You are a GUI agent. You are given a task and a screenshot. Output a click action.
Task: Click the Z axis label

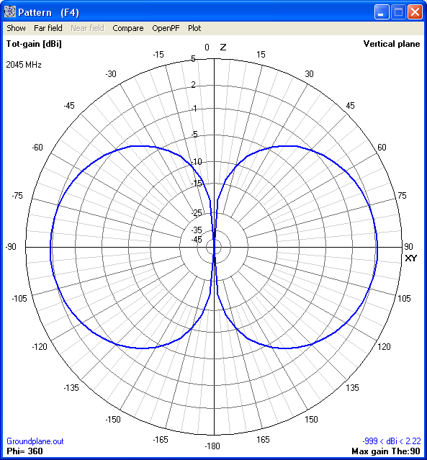click(223, 48)
